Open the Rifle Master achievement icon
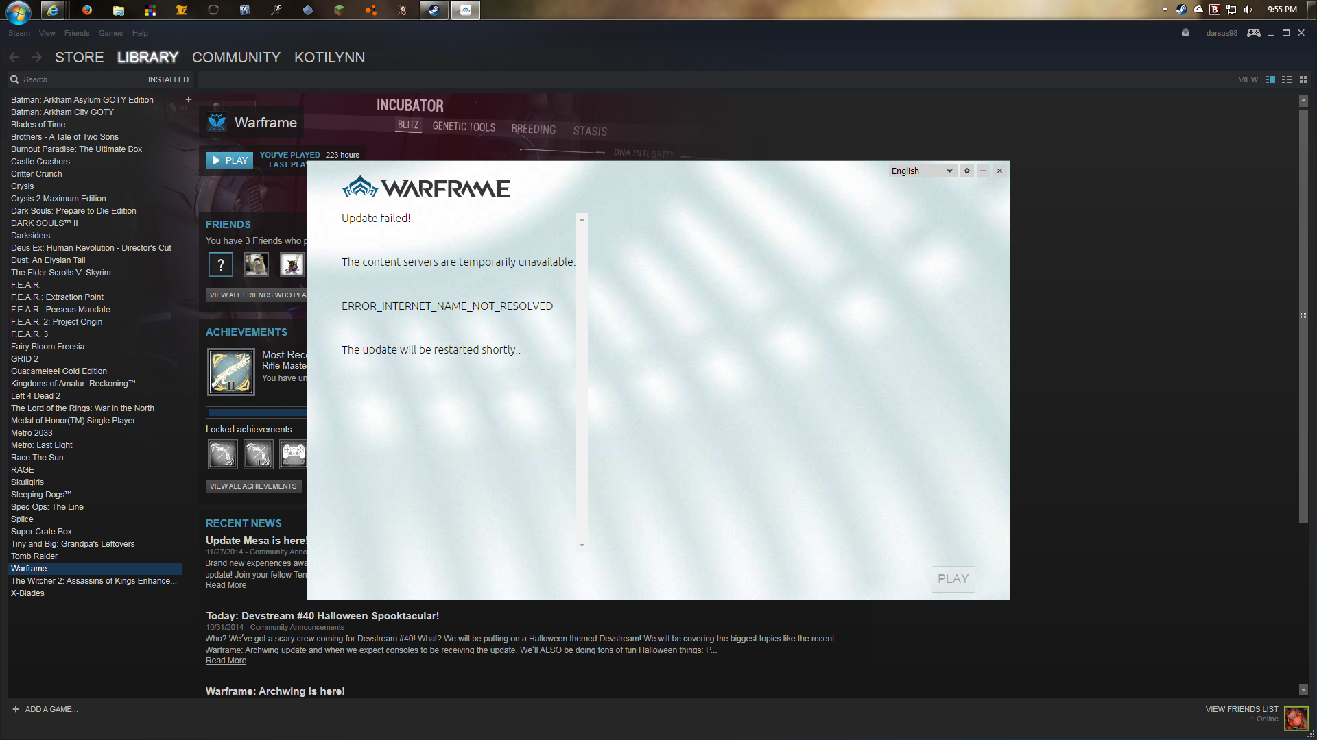The width and height of the screenshot is (1317, 740). click(x=231, y=372)
